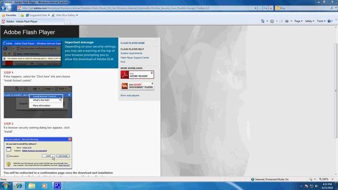
Task: Click the Refresh page icon
Action: [x=266, y=8]
